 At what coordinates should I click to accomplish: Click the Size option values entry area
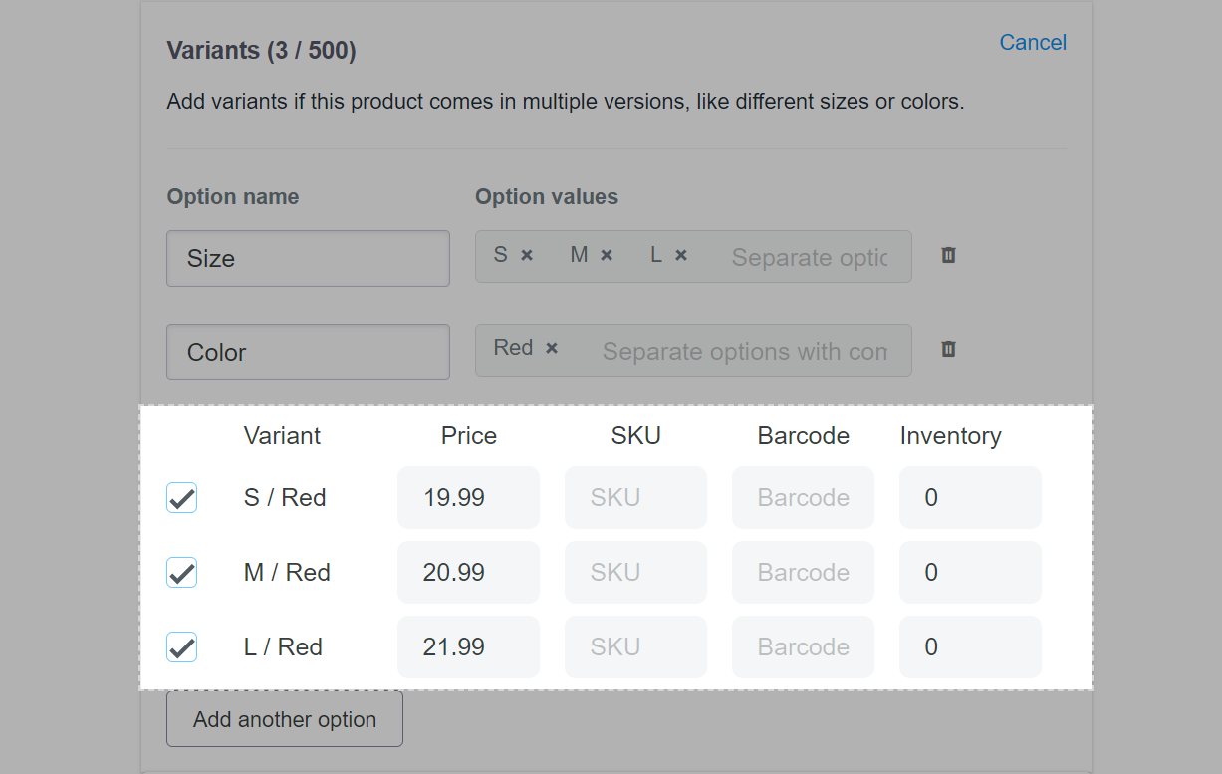coord(807,257)
